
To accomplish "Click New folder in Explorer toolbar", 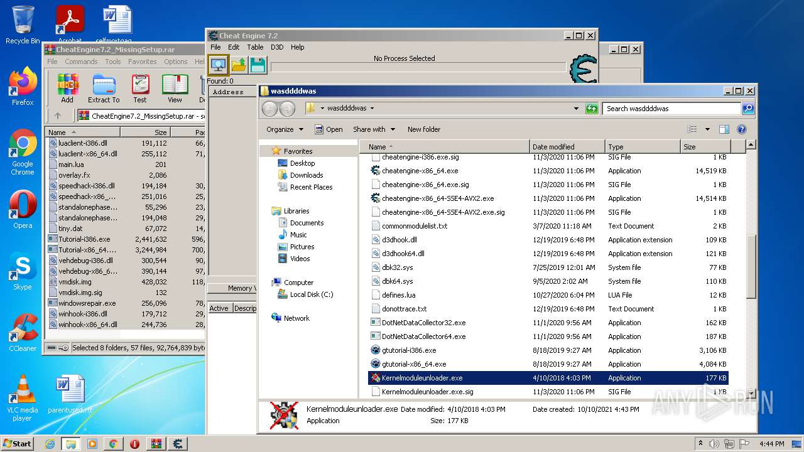I will (x=424, y=129).
